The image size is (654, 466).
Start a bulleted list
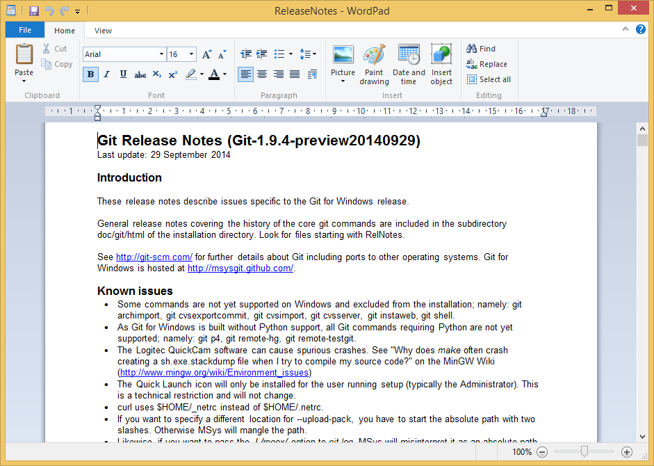click(279, 54)
